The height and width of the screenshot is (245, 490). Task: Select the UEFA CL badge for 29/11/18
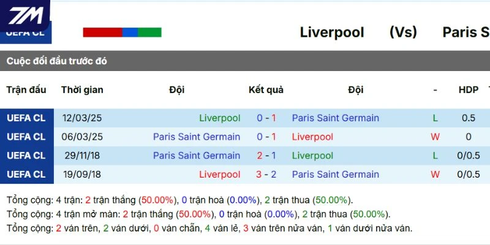pos(26,156)
